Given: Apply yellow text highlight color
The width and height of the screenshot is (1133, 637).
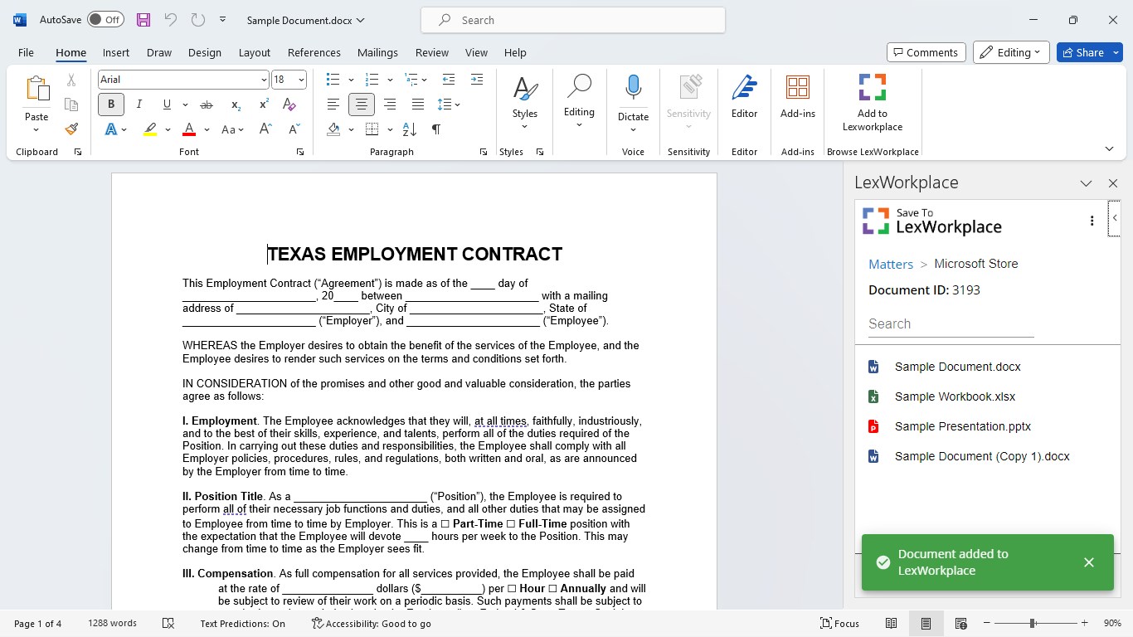Looking at the screenshot, I should pyautogui.click(x=150, y=129).
